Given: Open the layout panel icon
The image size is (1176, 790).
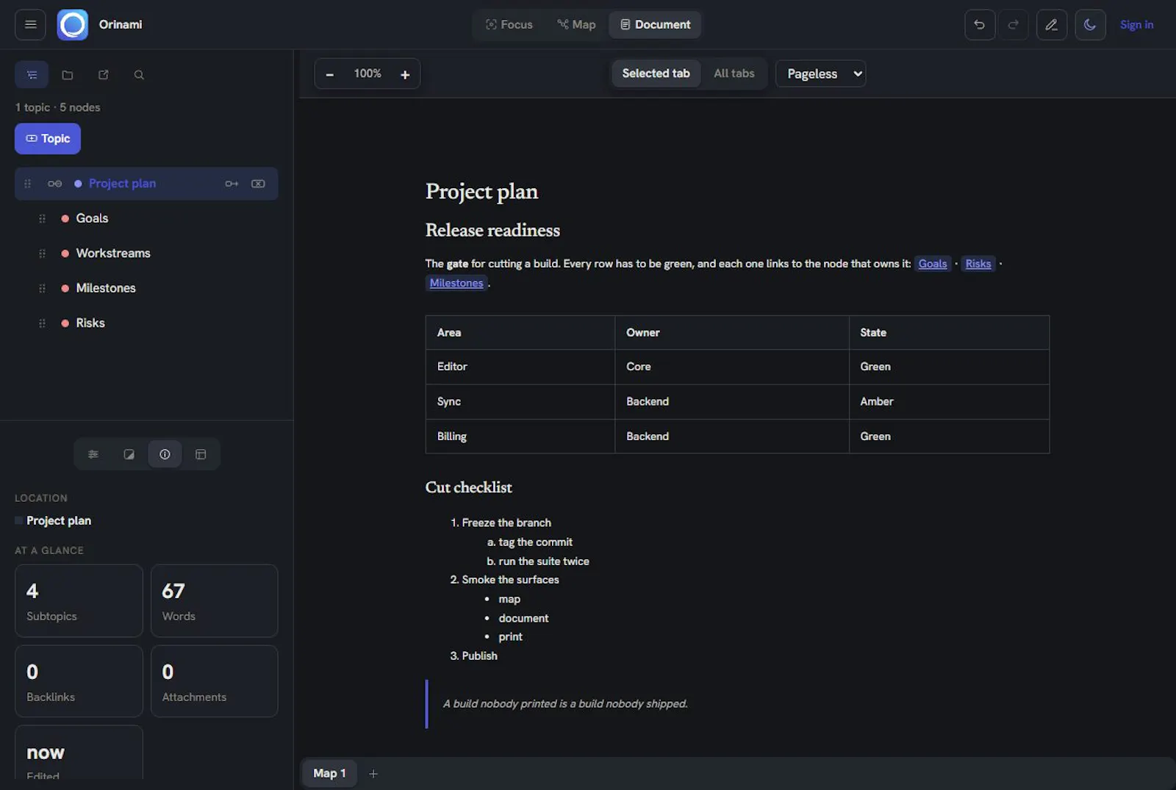Looking at the screenshot, I should 201,454.
